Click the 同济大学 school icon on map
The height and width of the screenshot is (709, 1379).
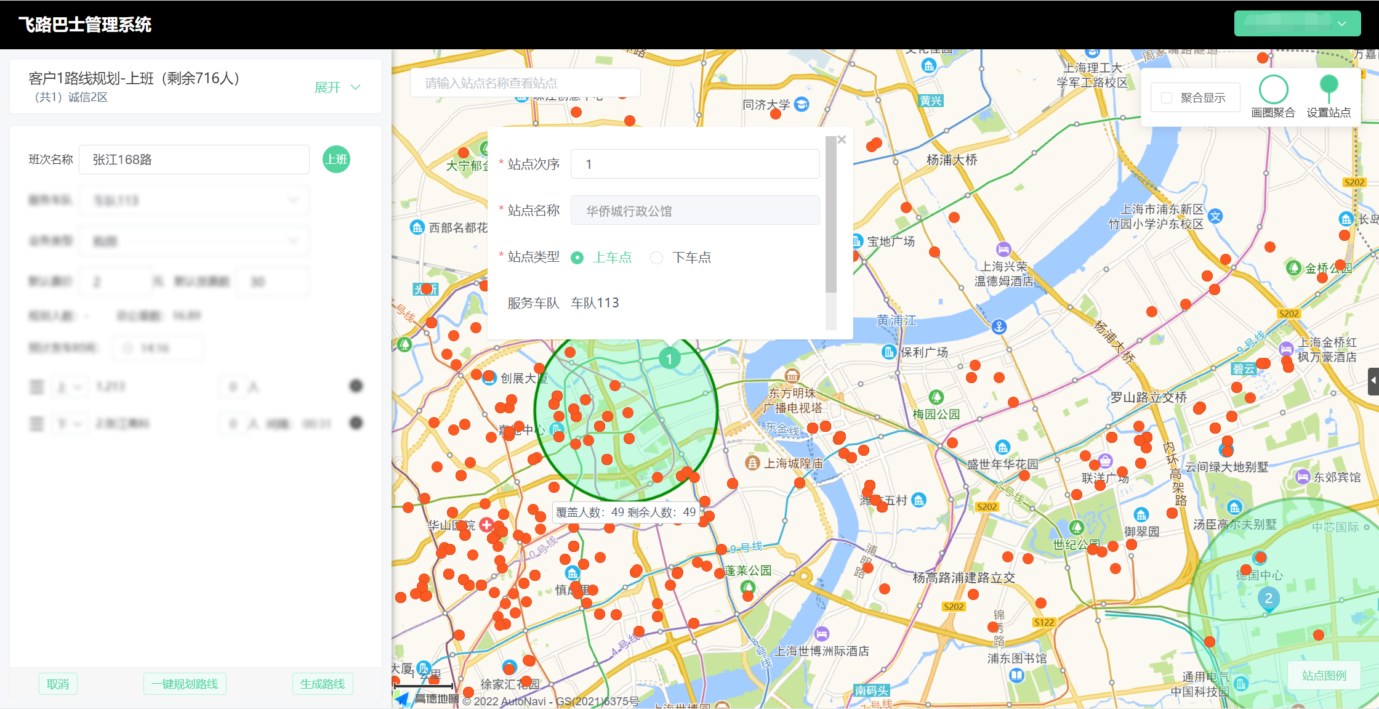[802, 104]
